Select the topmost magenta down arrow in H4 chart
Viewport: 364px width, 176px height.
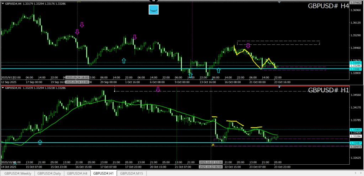click(82, 25)
